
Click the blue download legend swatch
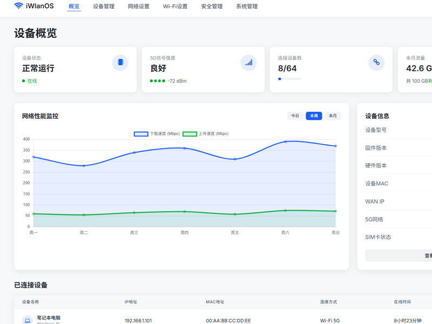(141, 134)
